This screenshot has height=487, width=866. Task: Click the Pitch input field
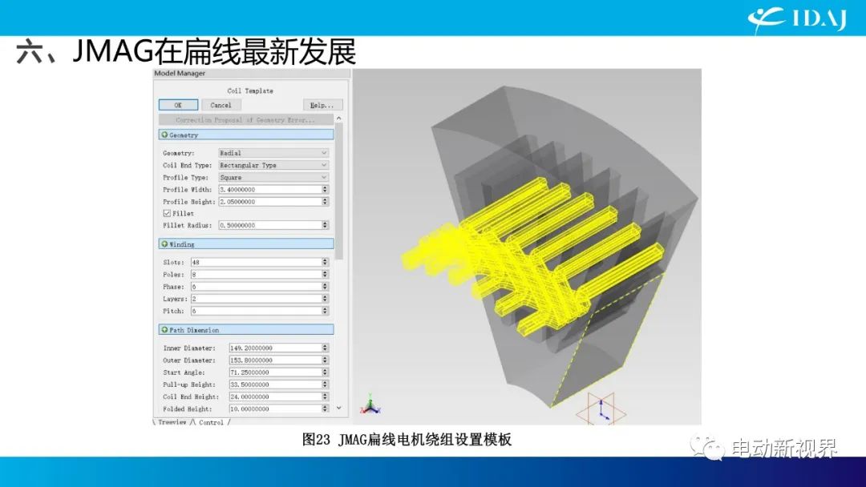click(x=257, y=311)
